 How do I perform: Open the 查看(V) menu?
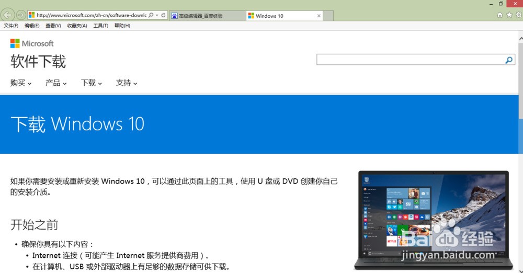pos(53,26)
